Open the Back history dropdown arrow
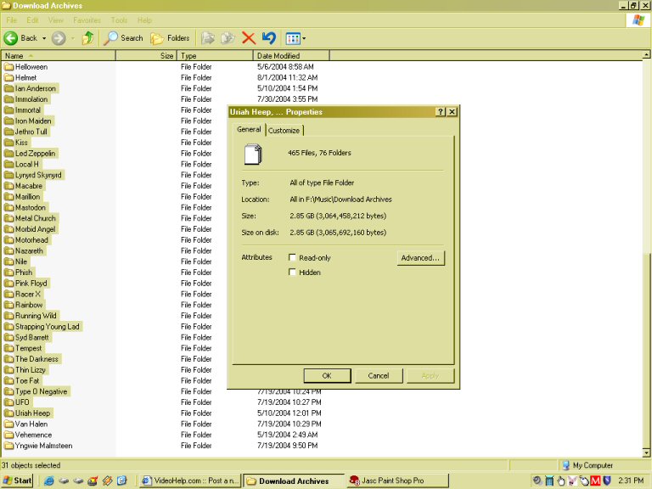652x489 pixels. coord(44,38)
